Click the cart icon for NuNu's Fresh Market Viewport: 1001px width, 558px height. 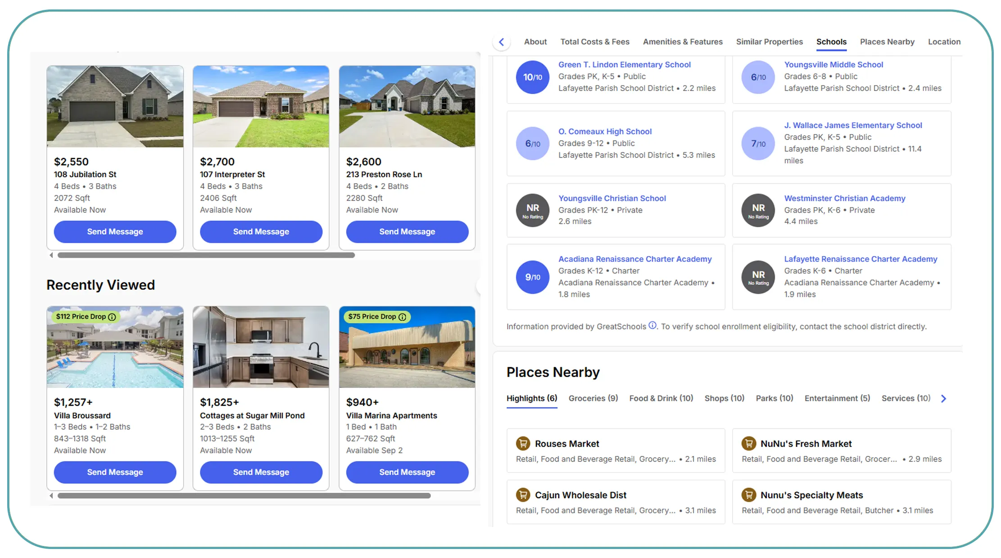tap(748, 443)
